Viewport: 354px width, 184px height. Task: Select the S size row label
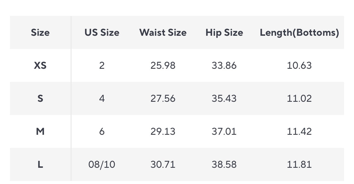click(x=40, y=98)
